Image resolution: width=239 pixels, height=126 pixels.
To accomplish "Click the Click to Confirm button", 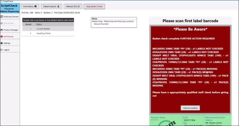I will (190, 108).
